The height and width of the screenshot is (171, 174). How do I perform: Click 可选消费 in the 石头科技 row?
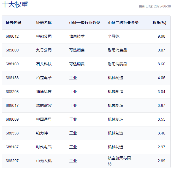pyautogui.click(x=77, y=64)
